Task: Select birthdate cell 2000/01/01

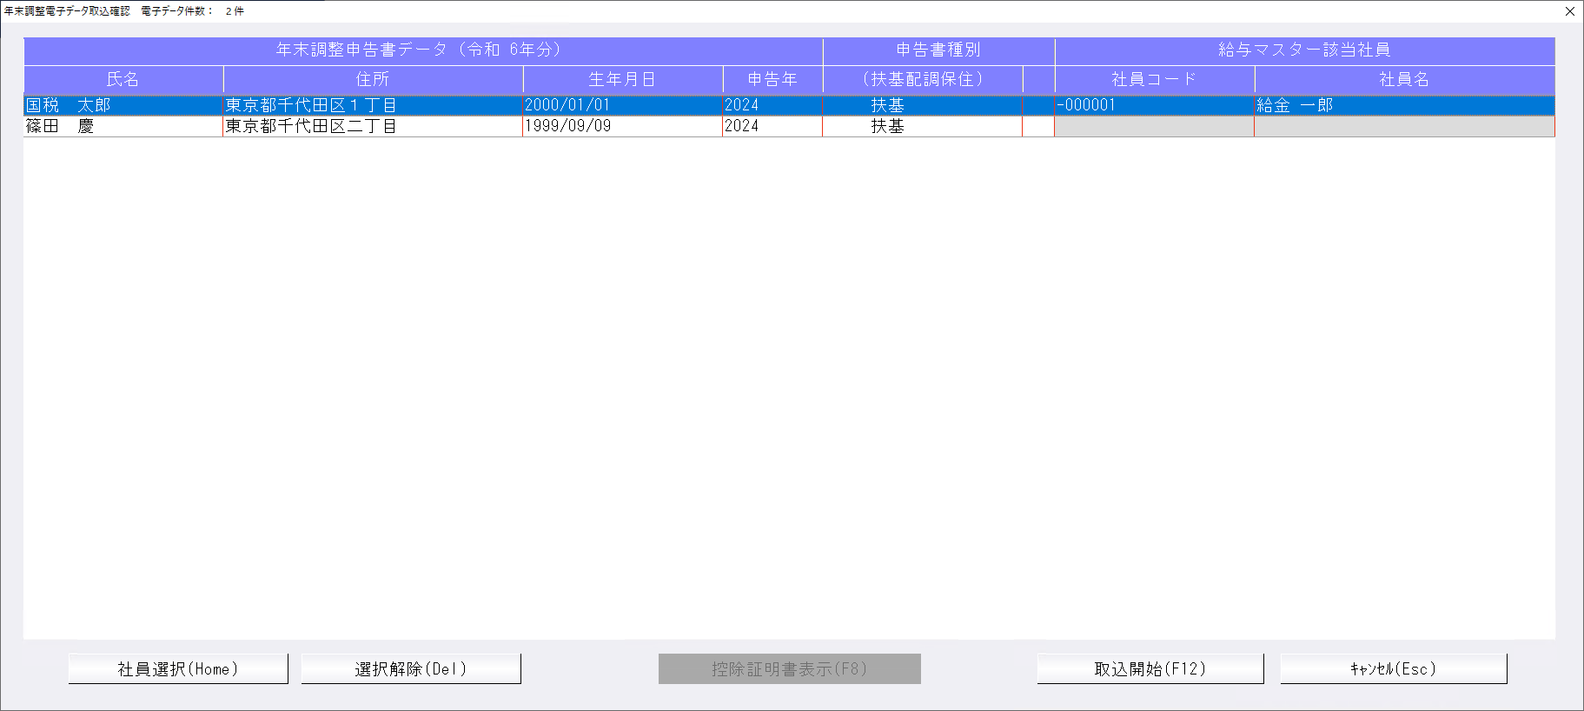Action: point(622,105)
